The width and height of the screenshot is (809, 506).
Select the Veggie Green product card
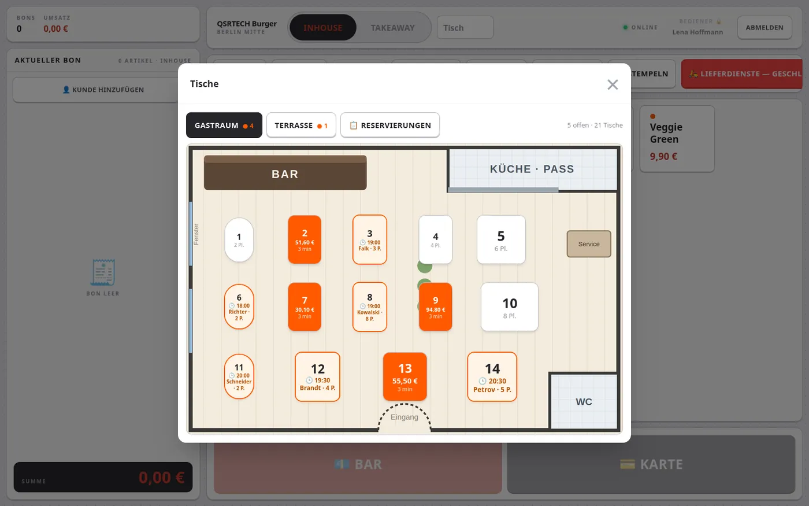pyautogui.click(x=677, y=139)
